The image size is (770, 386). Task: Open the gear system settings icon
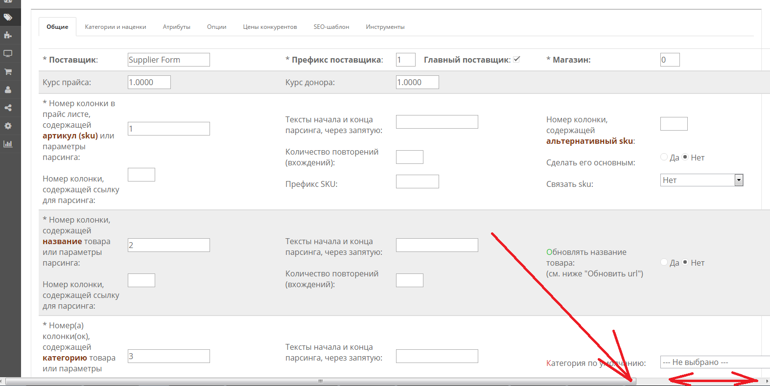8,126
